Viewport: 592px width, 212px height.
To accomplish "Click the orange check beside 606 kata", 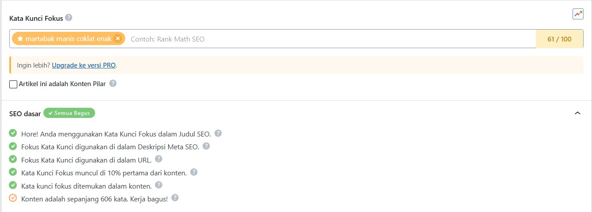I will (x=13, y=198).
